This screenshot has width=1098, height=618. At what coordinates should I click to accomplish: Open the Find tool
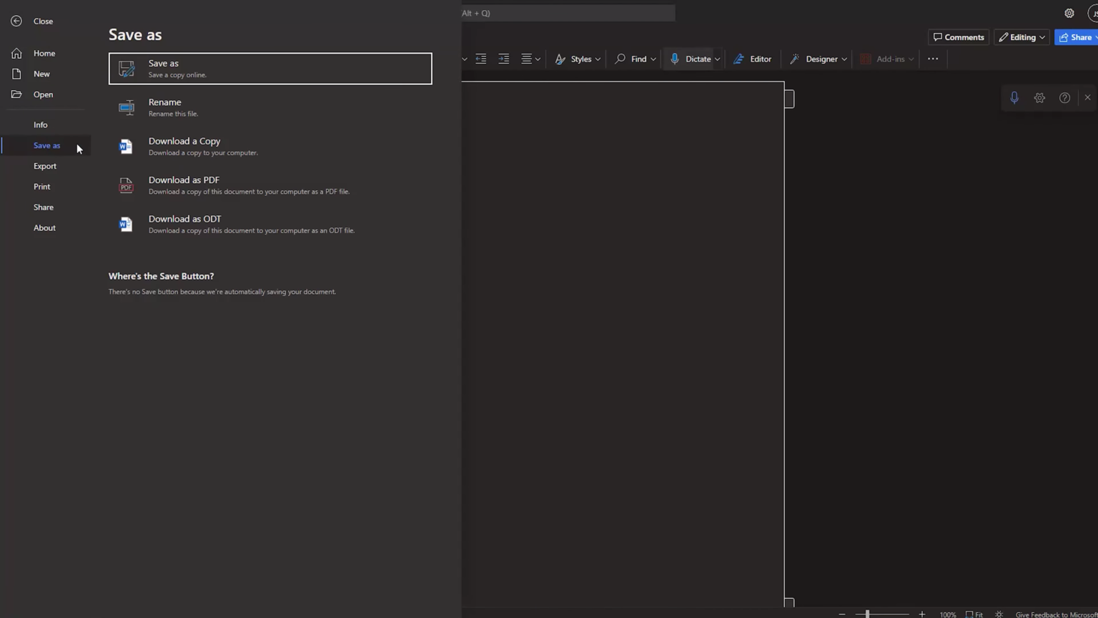coord(633,59)
